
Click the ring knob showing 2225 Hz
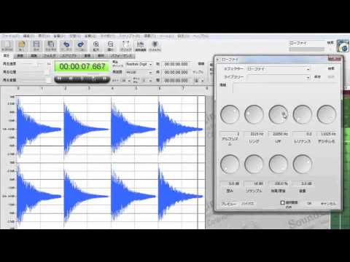click(x=254, y=114)
